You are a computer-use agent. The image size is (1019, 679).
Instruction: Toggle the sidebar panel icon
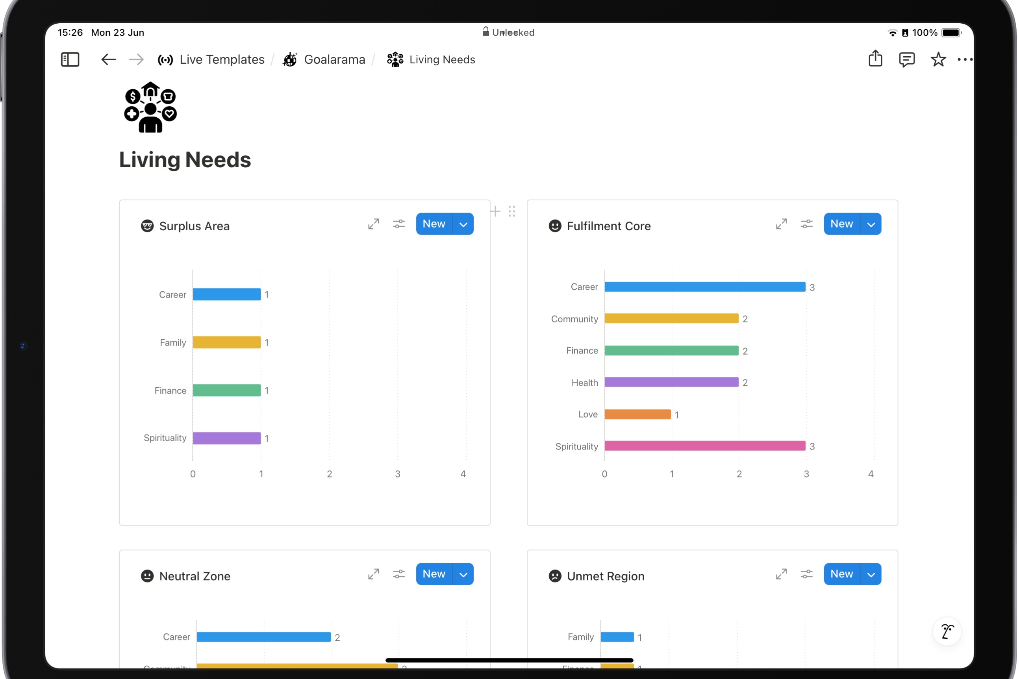coord(70,59)
